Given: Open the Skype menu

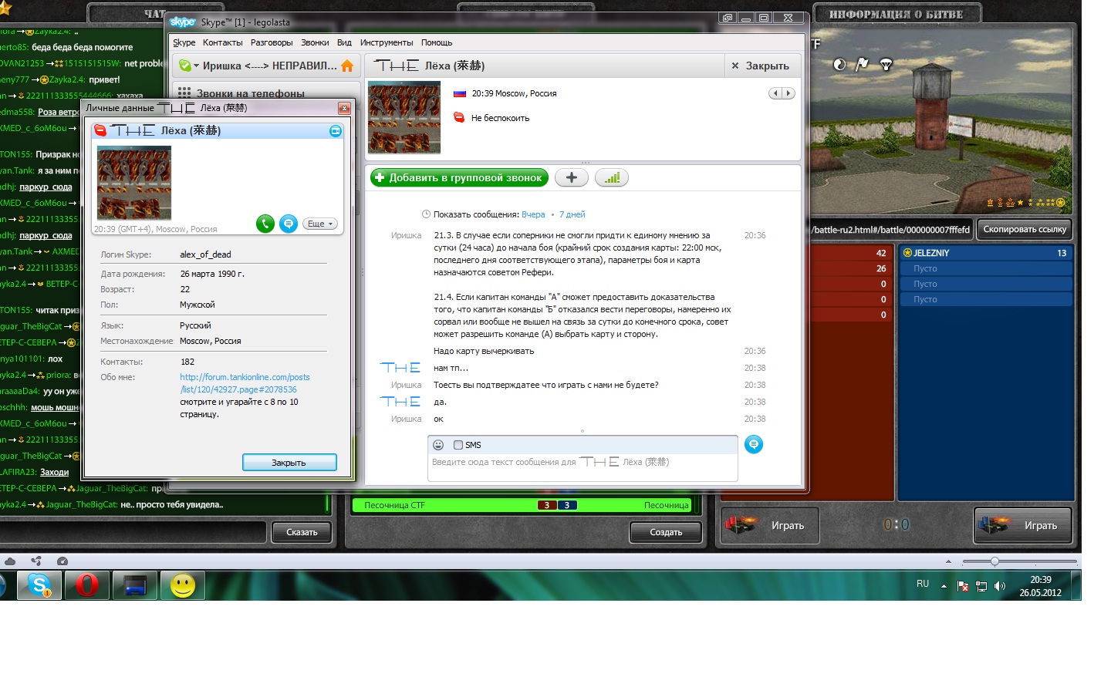Looking at the screenshot, I should 184,42.
